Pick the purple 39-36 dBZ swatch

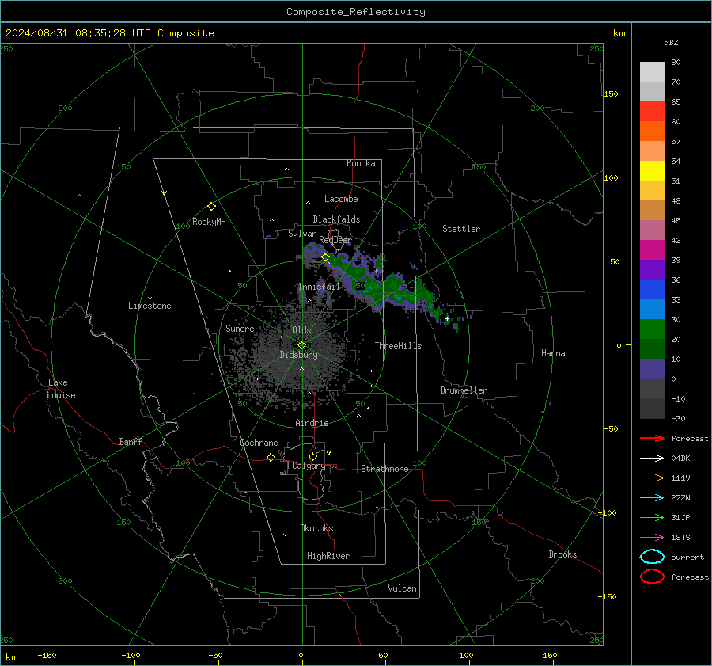(x=652, y=270)
